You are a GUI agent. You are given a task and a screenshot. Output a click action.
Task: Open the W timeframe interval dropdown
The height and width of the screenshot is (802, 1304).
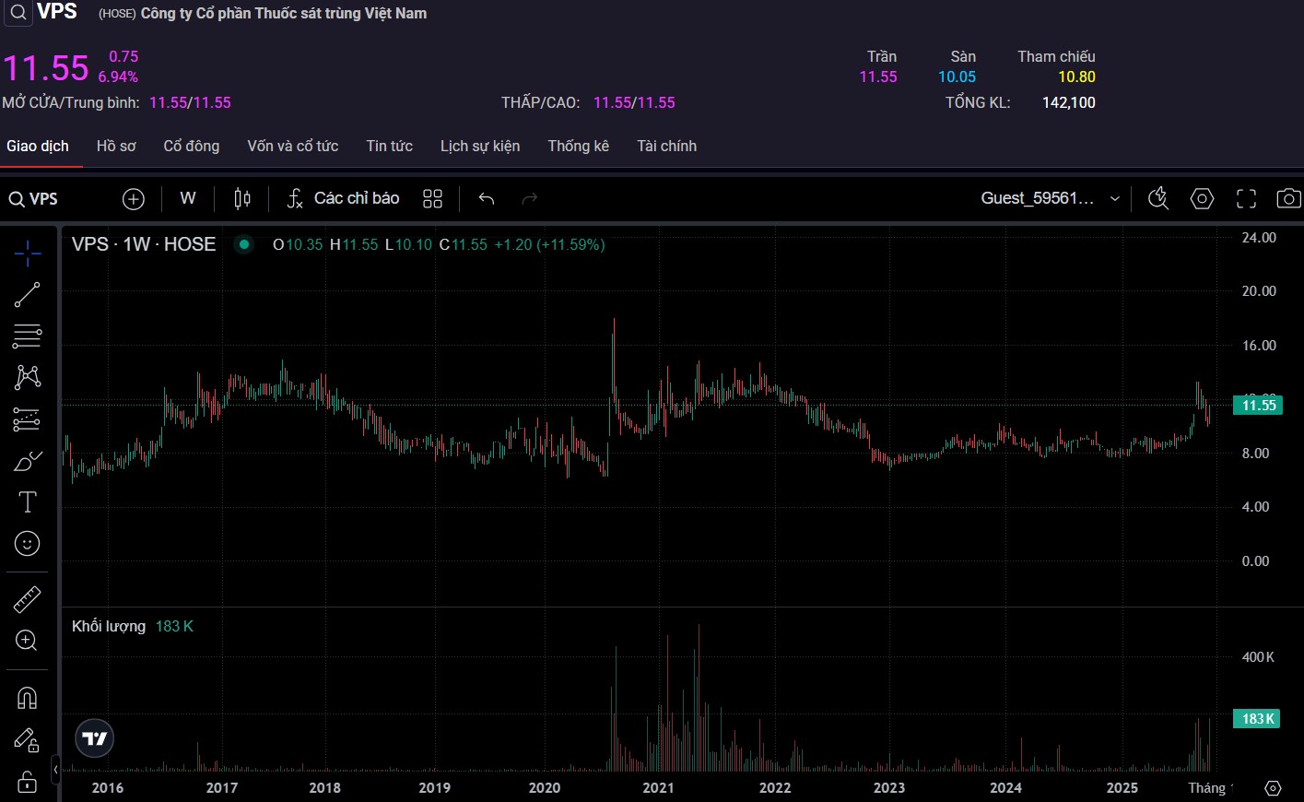click(188, 198)
